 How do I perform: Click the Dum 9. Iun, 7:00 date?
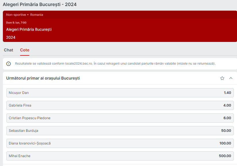[x=16, y=23]
